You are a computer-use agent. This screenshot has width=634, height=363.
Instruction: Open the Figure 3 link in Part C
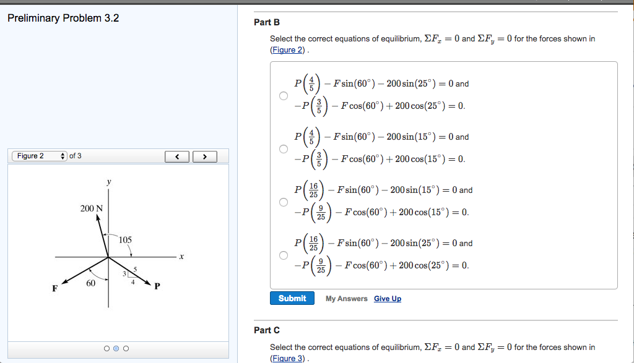[x=287, y=357]
